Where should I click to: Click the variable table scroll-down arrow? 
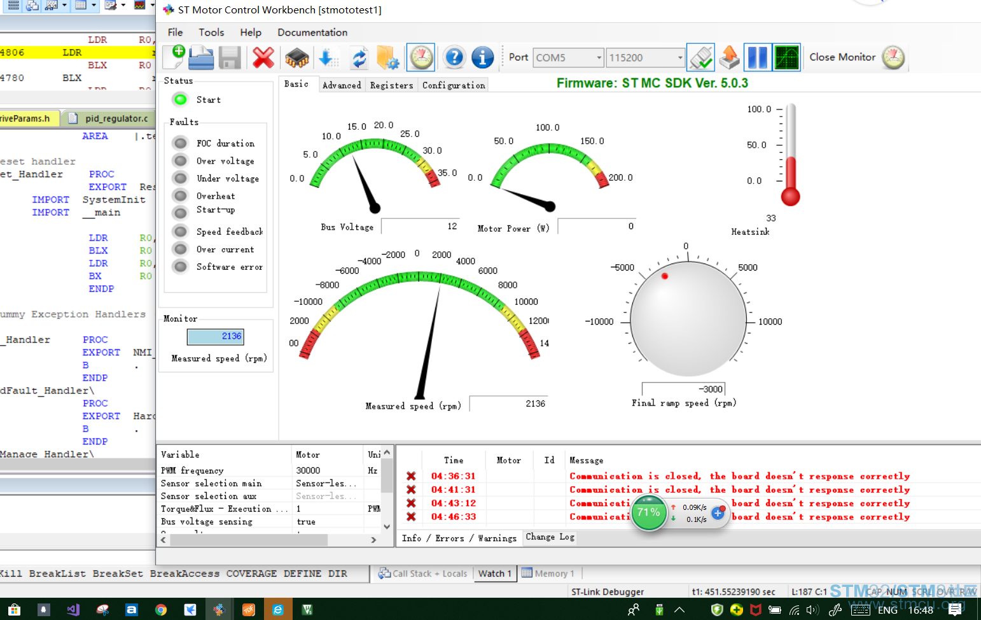[x=386, y=527]
